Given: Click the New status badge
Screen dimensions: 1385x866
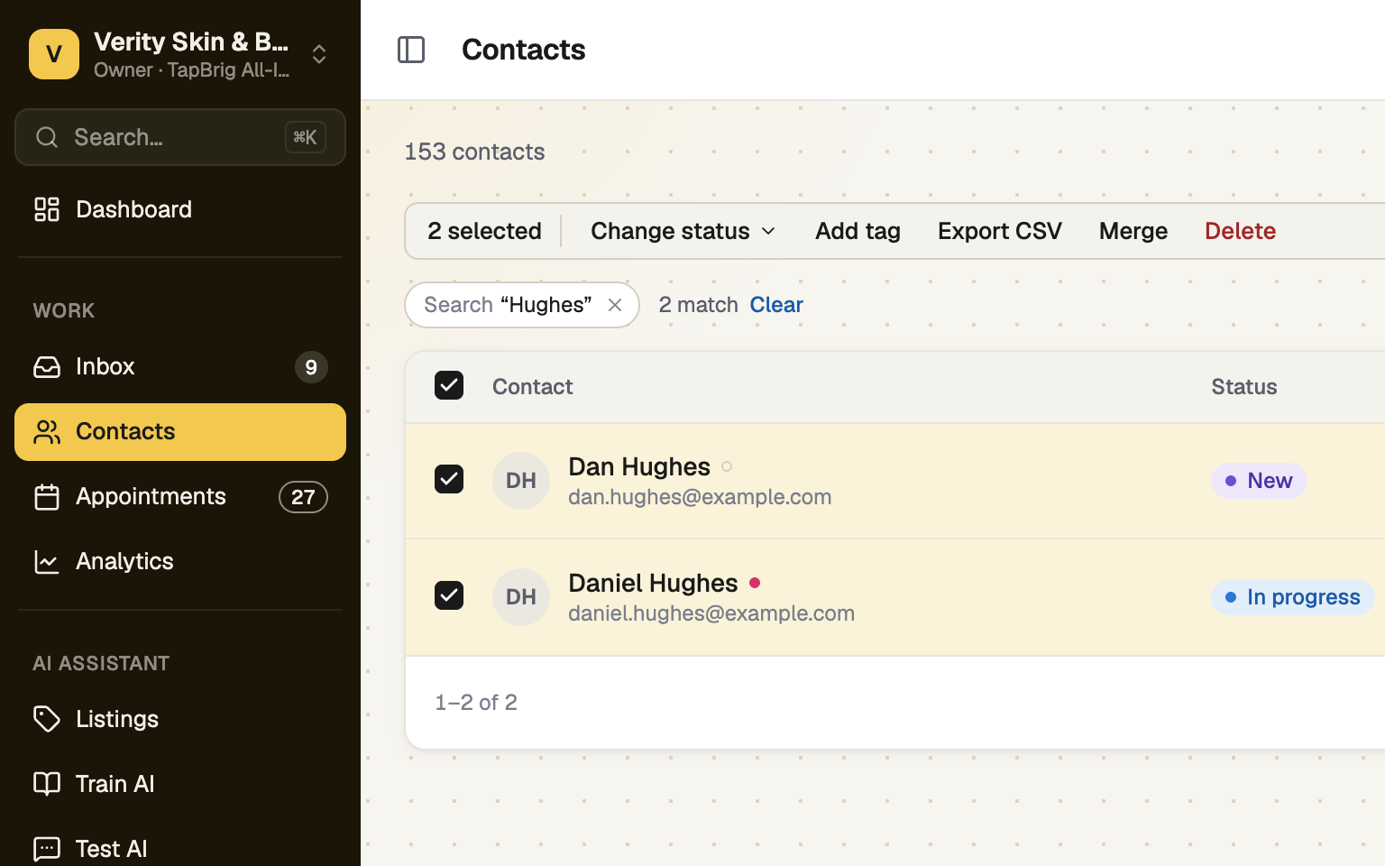Looking at the screenshot, I should [x=1259, y=481].
